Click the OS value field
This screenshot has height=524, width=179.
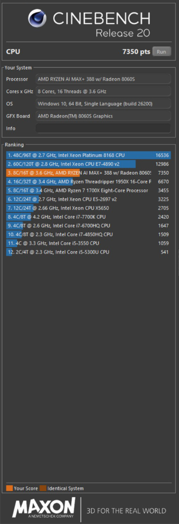(103, 104)
